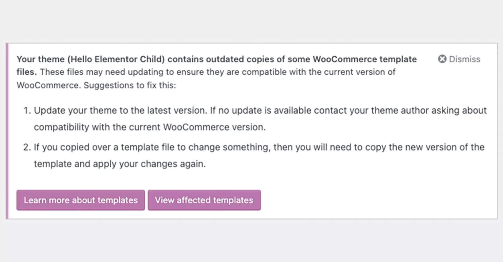
Task: Click blank white space right of View affected templates
Action: (377, 200)
